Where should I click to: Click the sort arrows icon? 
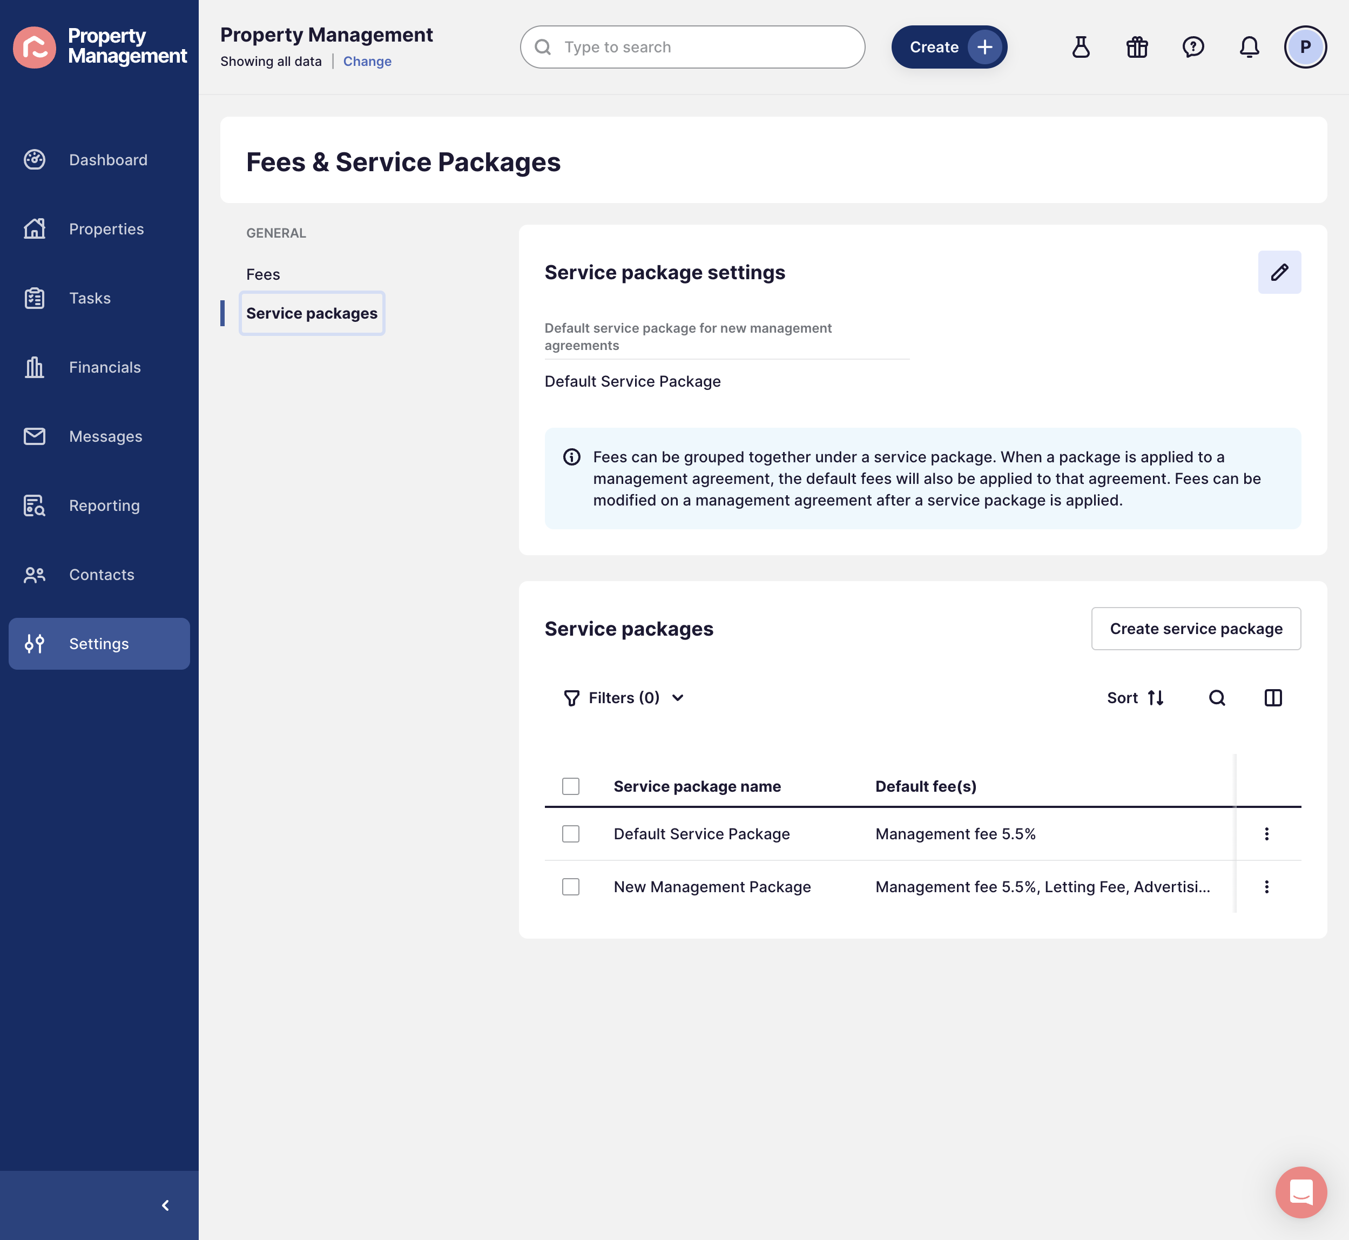coord(1155,698)
